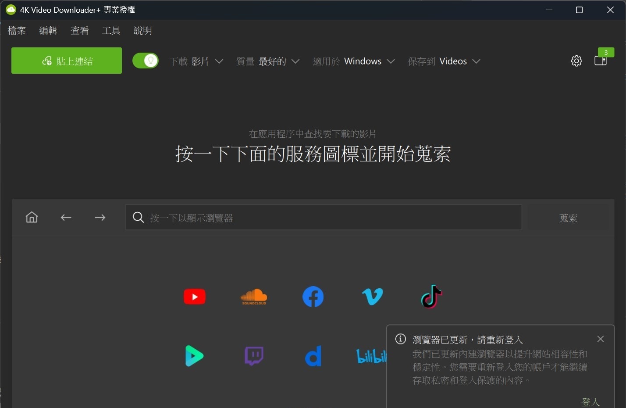The height and width of the screenshot is (408, 626).
Task: Expand the 質量 最好的 quality dropdown
Action: click(268, 61)
